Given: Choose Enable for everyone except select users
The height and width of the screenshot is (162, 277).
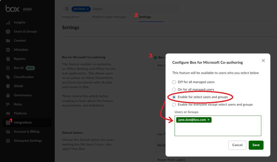Looking at the screenshot, I should 174,105.
